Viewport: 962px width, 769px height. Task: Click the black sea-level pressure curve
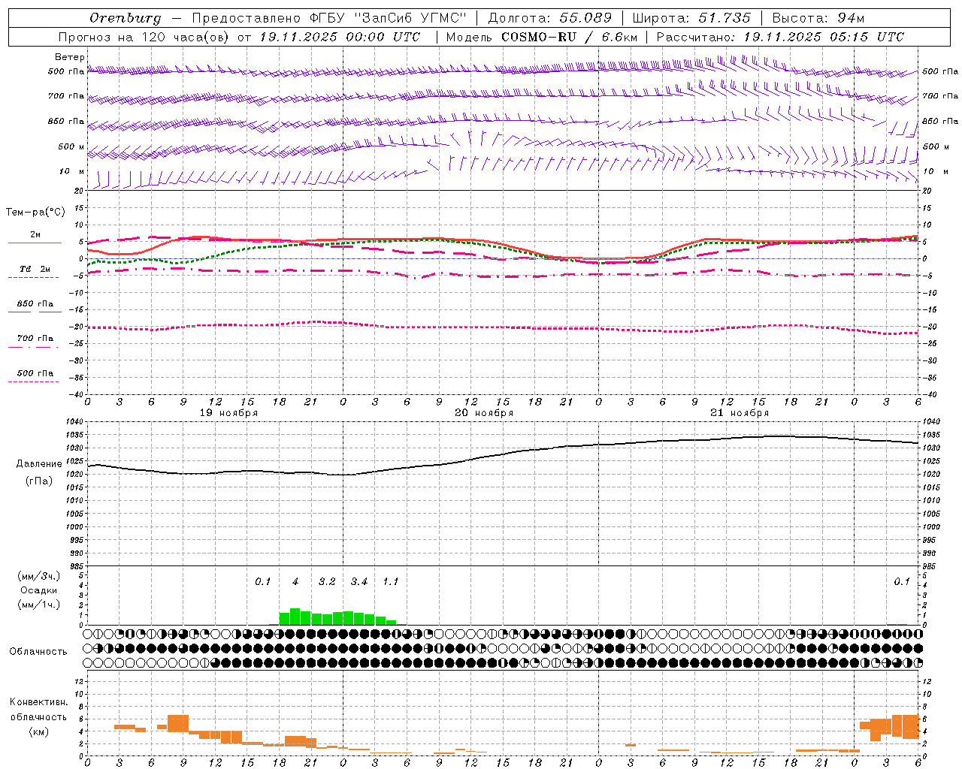point(504,454)
